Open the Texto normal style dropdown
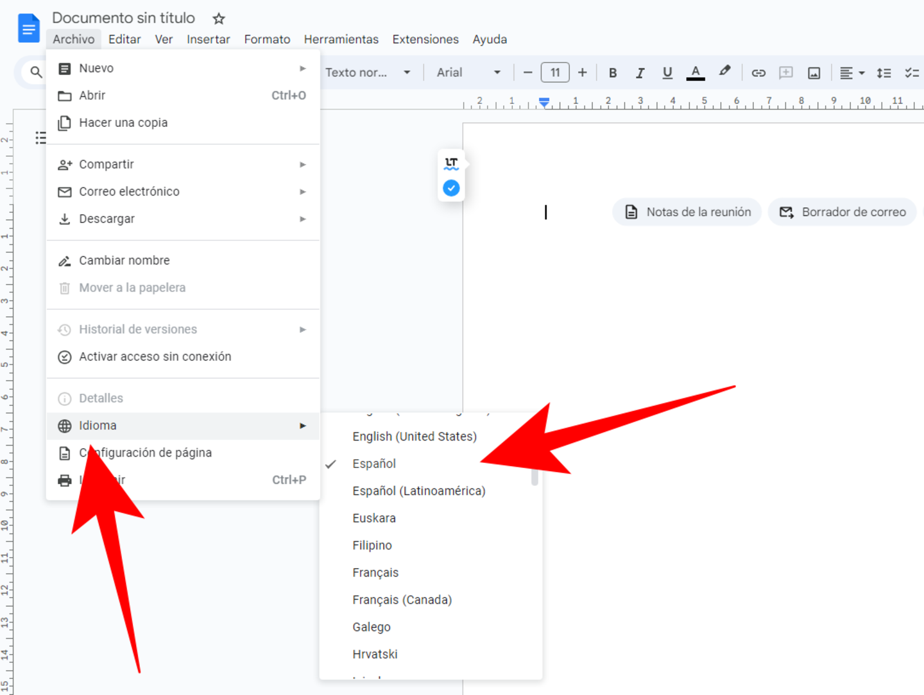Image resolution: width=924 pixels, height=695 pixels. 368,72
